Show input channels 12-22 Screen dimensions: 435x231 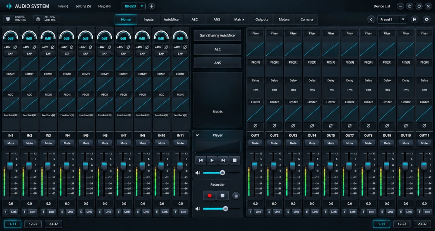33,224
